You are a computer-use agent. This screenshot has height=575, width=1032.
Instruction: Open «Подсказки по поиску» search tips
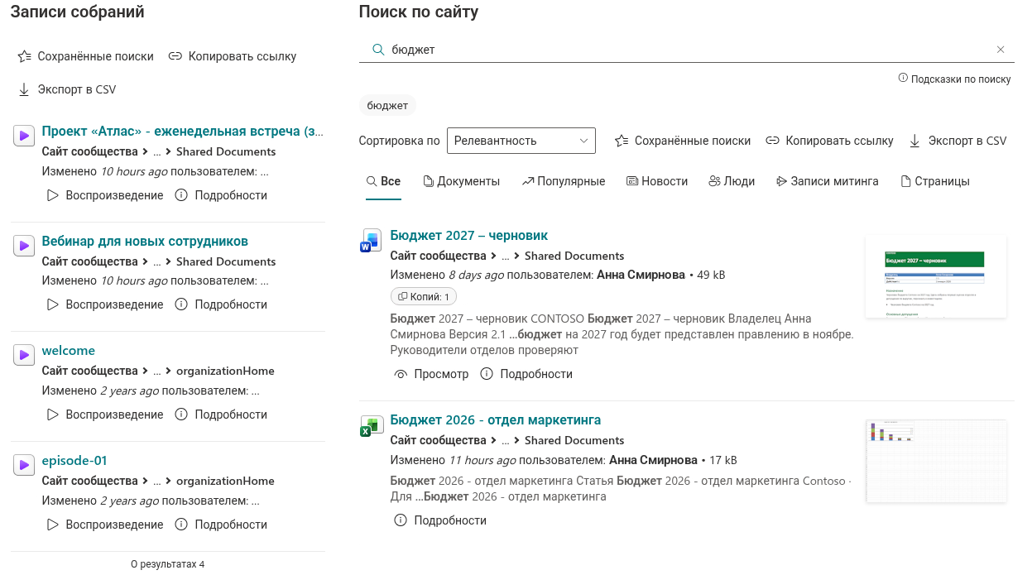(955, 79)
